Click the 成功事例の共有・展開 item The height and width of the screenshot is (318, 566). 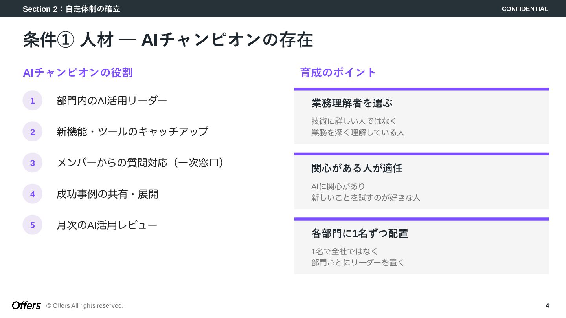[107, 194]
